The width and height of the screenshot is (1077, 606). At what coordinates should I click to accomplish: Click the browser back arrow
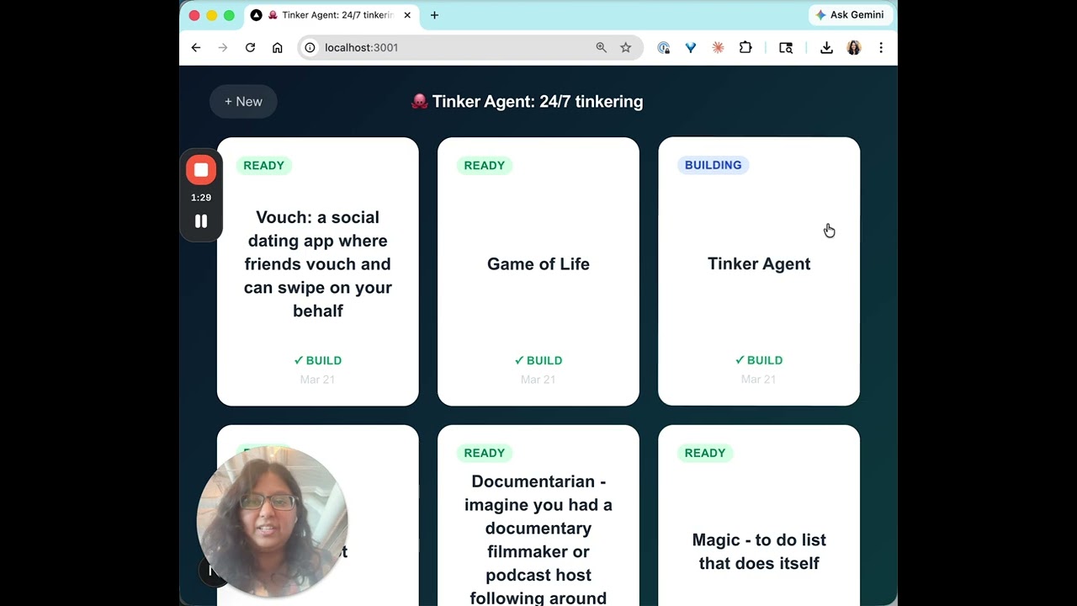tap(196, 48)
